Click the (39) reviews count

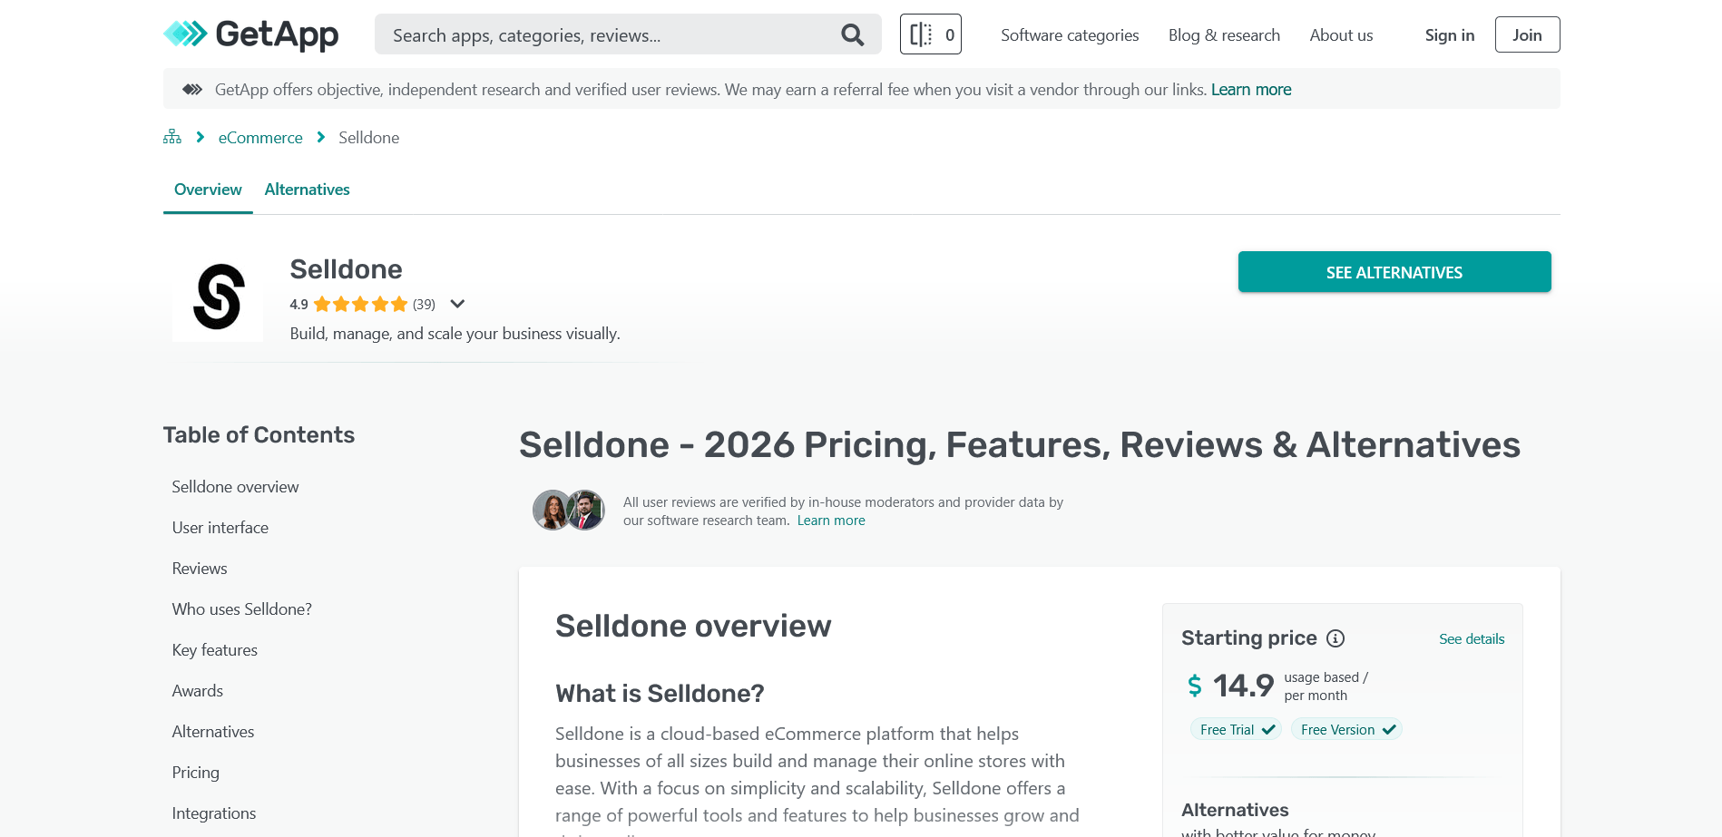click(424, 305)
